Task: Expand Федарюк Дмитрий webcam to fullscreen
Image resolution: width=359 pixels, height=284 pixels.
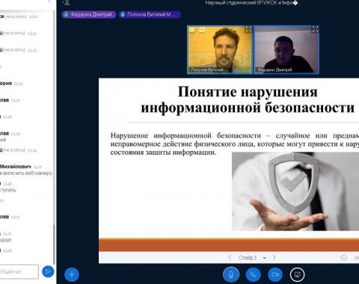Action: click(x=315, y=29)
